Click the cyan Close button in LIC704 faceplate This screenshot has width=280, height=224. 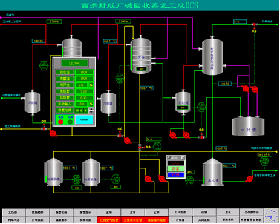point(84,120)
